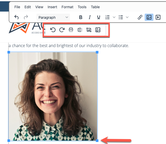
Task: Rotate image counterclockwise in image toolbar
Action: [x=53, y=30]
